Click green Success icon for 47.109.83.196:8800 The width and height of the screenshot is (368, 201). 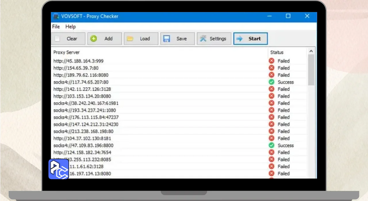point(271,145)
